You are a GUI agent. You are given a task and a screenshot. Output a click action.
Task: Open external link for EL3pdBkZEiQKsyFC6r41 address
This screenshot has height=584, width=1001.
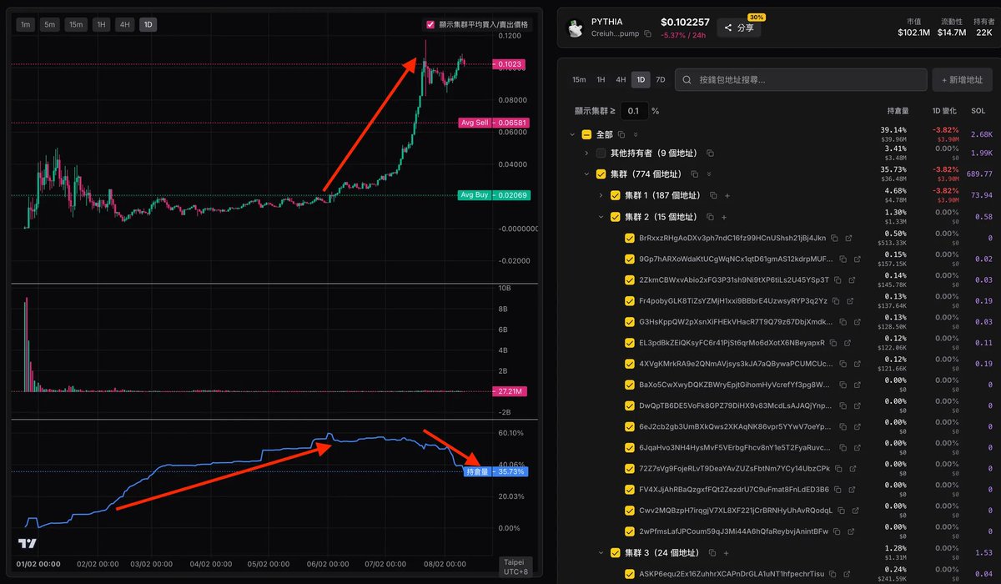click(848, 342)
